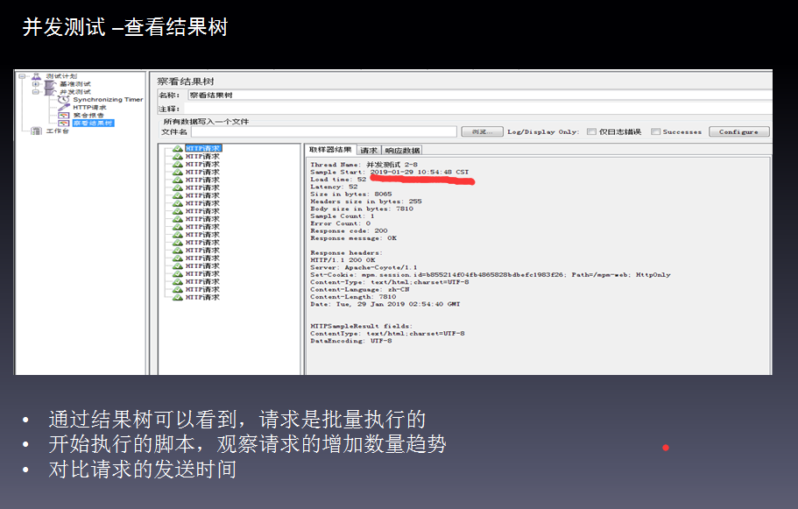The height and width of the screenshot is (509, 798).
Task: Click the 'Body size in bytes: 7810' line
Action: coord(362,209)
